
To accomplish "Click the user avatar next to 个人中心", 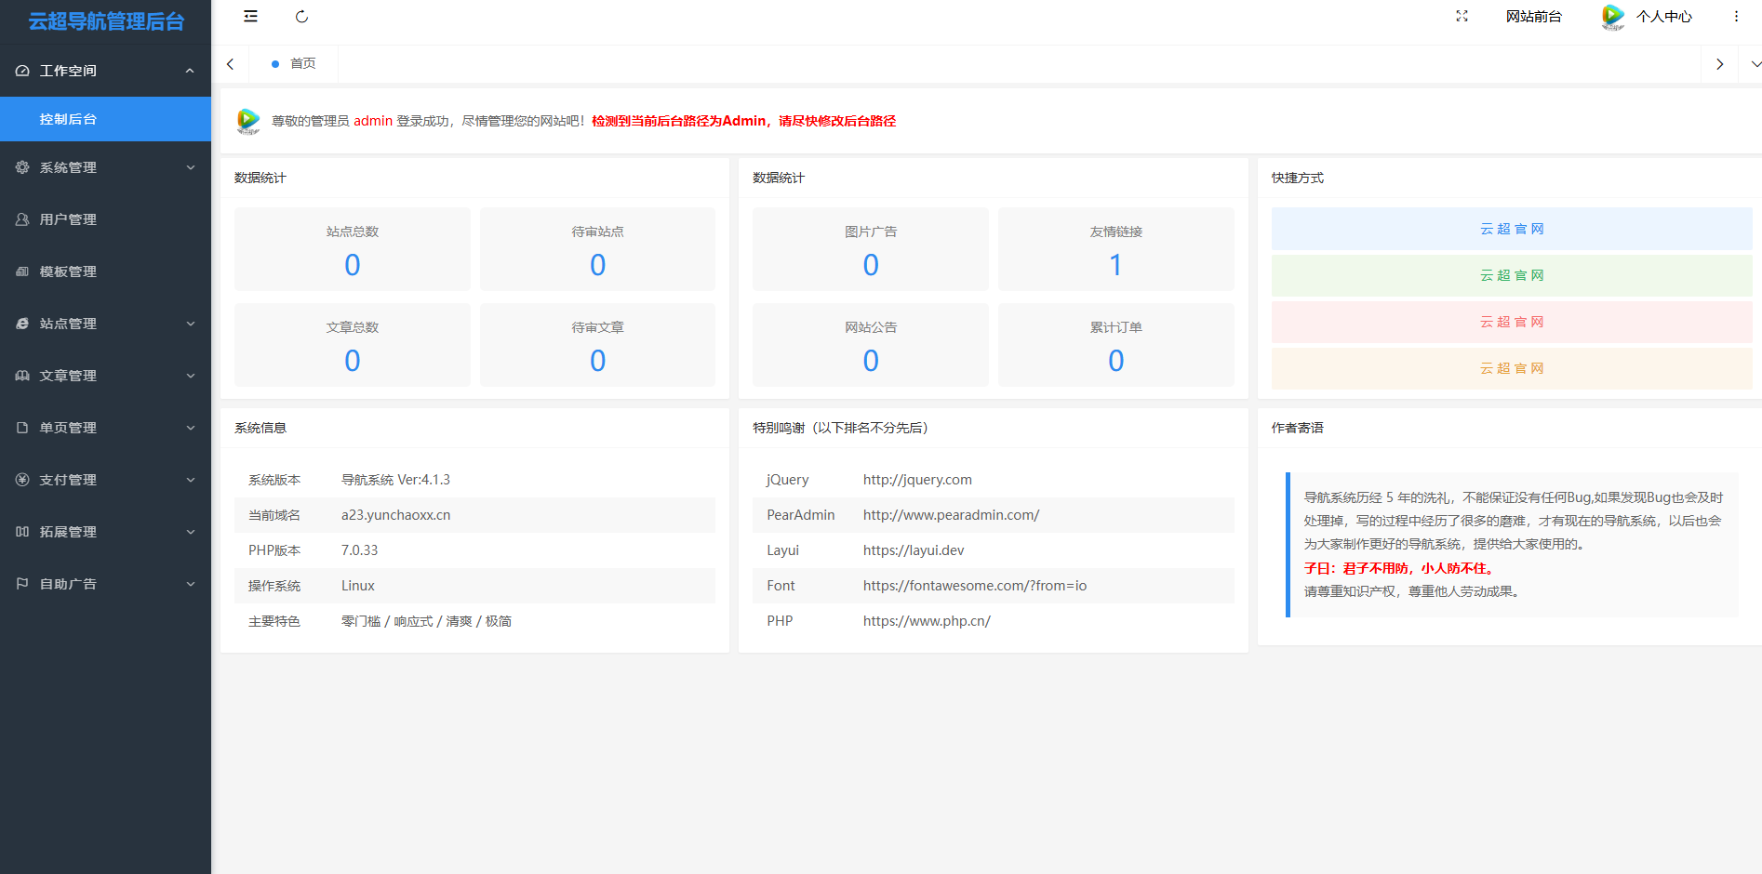I will [x=1612, y=17].
